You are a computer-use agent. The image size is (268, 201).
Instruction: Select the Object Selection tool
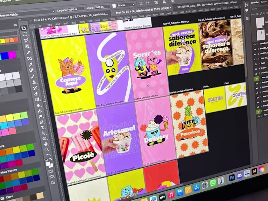coord(27,46)
